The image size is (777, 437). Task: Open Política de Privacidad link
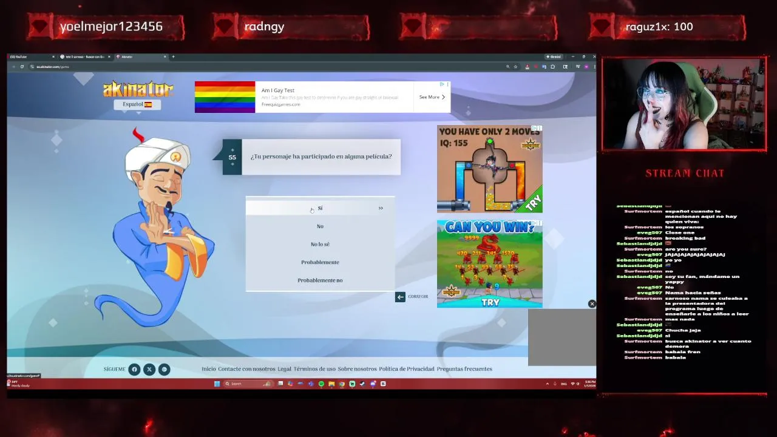pyautogui.click(x=407, y=369)
